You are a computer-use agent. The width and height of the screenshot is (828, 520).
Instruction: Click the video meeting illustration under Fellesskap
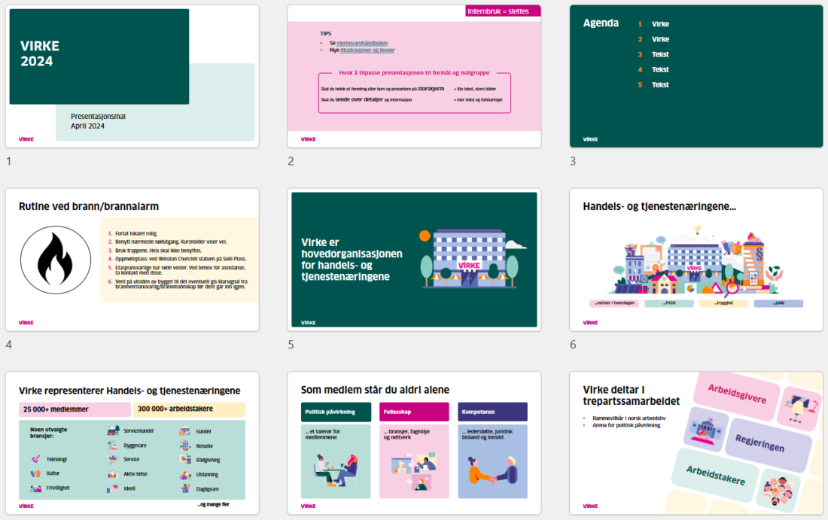click(414, 471)
